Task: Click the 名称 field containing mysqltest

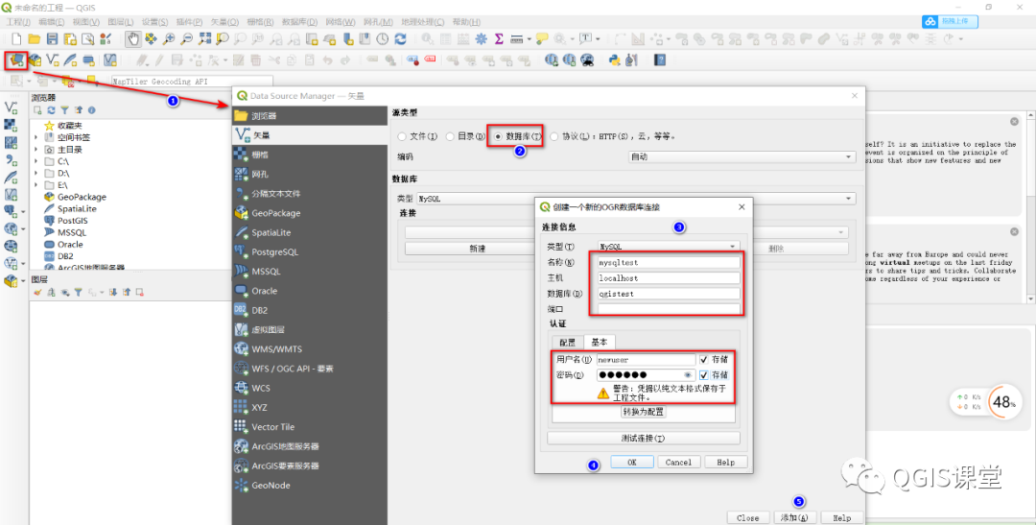Action: [669, 263]
